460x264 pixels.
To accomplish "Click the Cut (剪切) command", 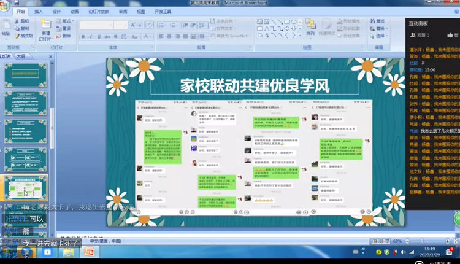I will 21,21.
